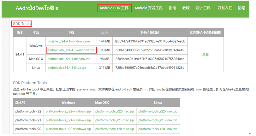This screenshot has height=136, width=256.
Task: Click the Linux column header in Platform-Tools table
Action: coord(158,103)
